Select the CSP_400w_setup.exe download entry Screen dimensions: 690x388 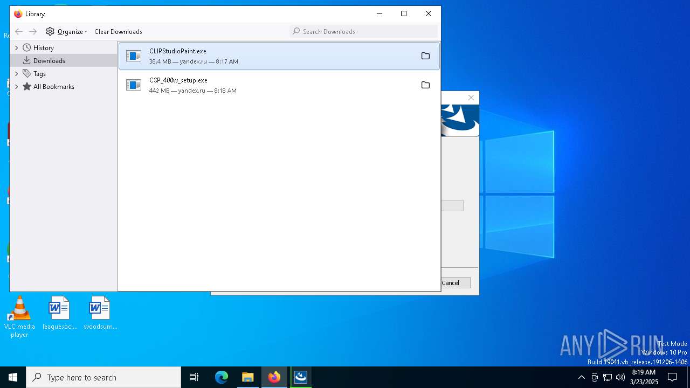coord(279,85)
